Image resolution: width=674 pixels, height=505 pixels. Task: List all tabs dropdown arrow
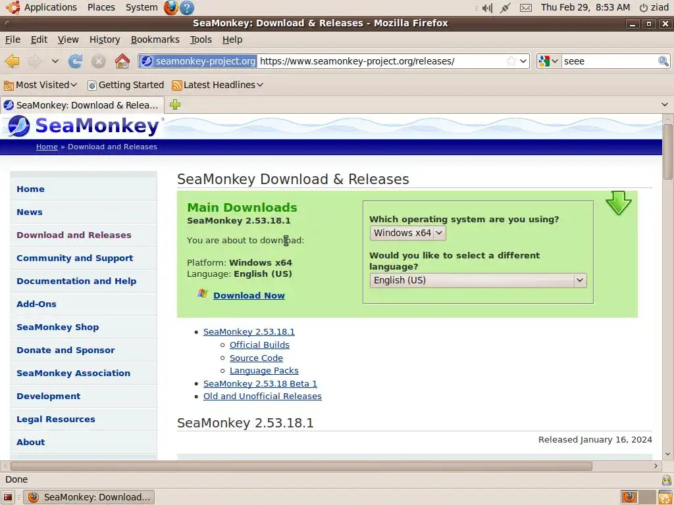click(665, 105)
